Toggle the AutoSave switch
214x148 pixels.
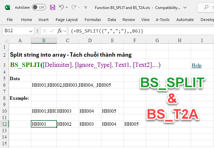tap(39, 7)
